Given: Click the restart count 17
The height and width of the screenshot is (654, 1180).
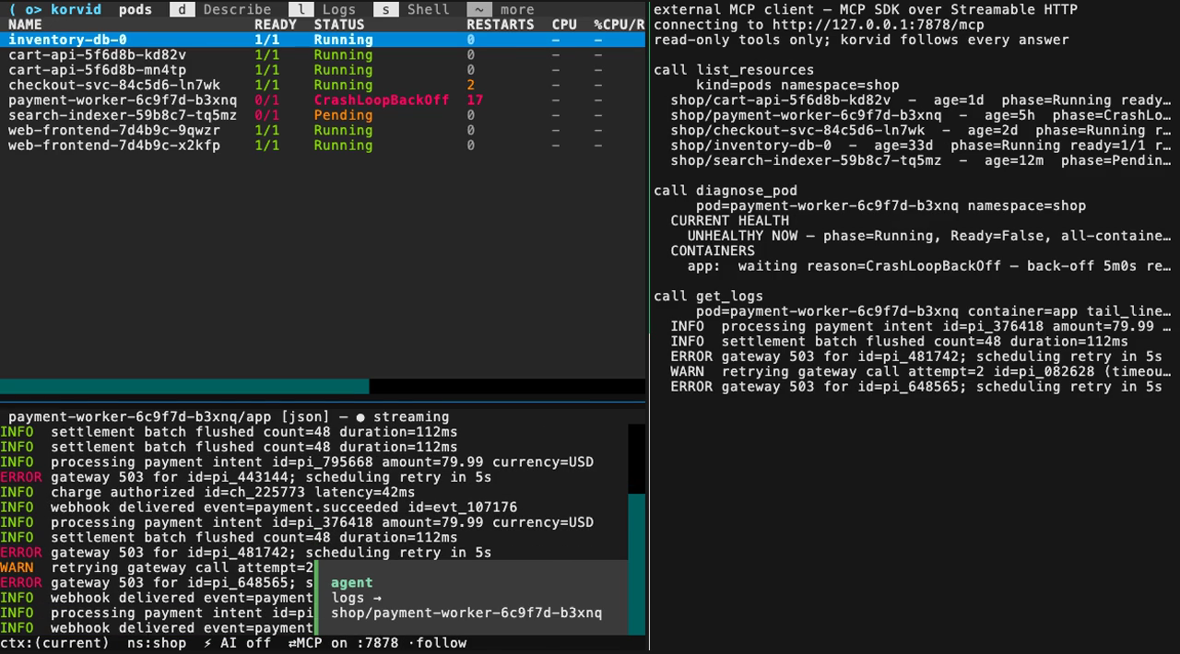Looking at the screenshot, I should [475, 100].
